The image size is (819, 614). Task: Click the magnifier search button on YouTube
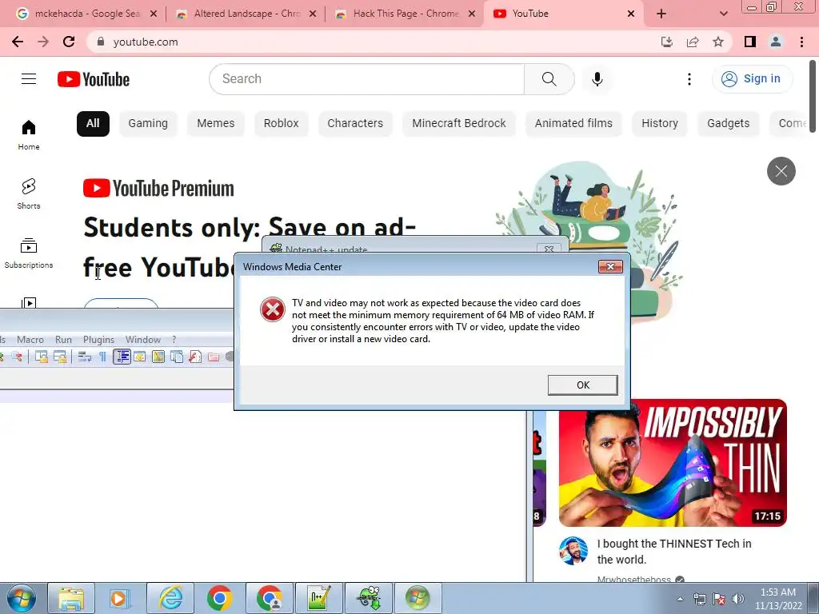[x=549, y=79]
